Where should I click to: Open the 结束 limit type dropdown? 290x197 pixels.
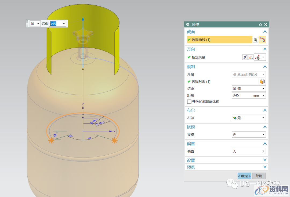[249, 89]
